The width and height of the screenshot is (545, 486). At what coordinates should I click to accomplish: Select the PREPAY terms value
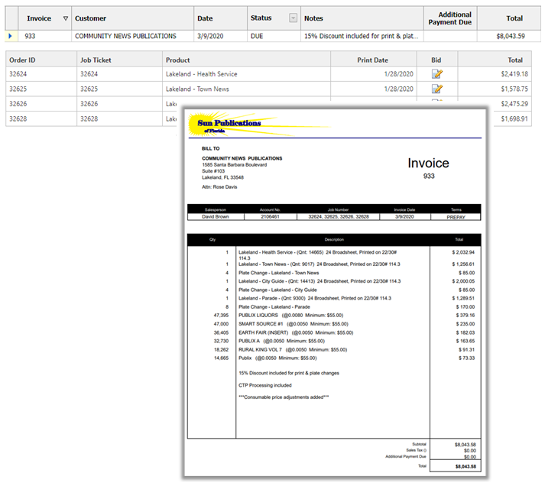456,218
